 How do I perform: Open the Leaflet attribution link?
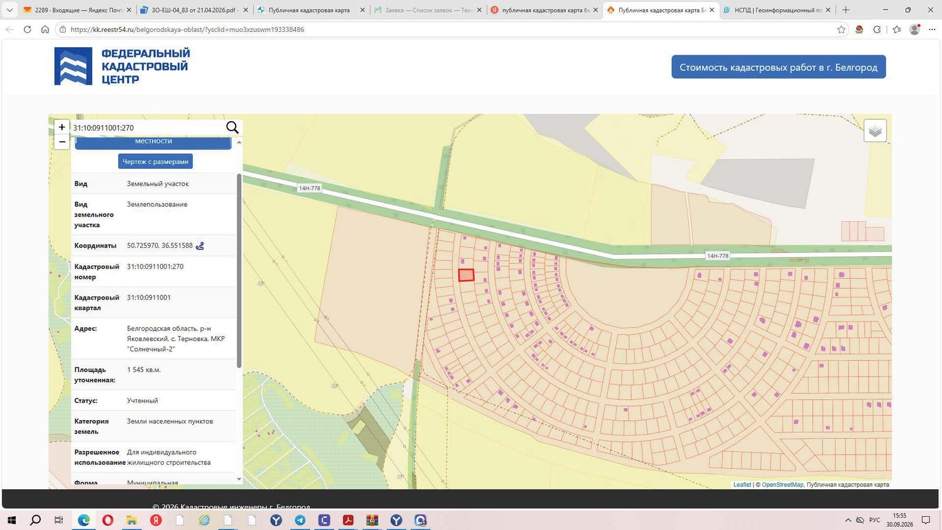coord(742,485)
